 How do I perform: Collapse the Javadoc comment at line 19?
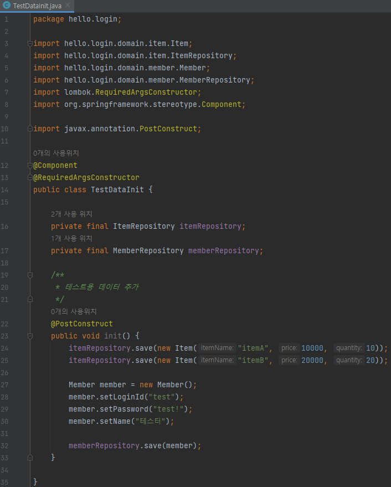click(x=30, y=275)
